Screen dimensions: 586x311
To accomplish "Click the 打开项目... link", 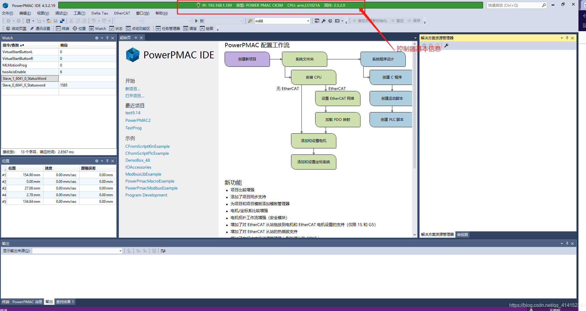I will click(x=135, y=96).
